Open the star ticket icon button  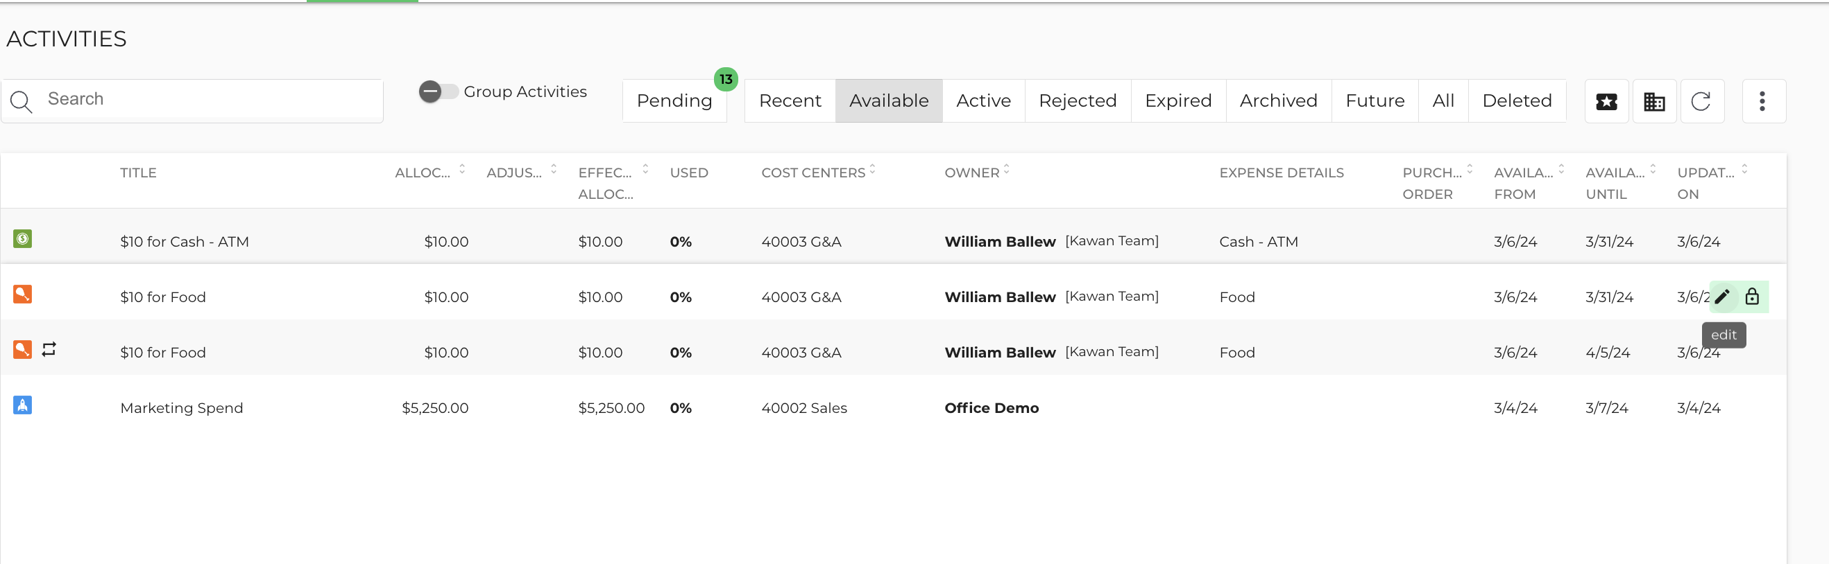point(1606,101)
